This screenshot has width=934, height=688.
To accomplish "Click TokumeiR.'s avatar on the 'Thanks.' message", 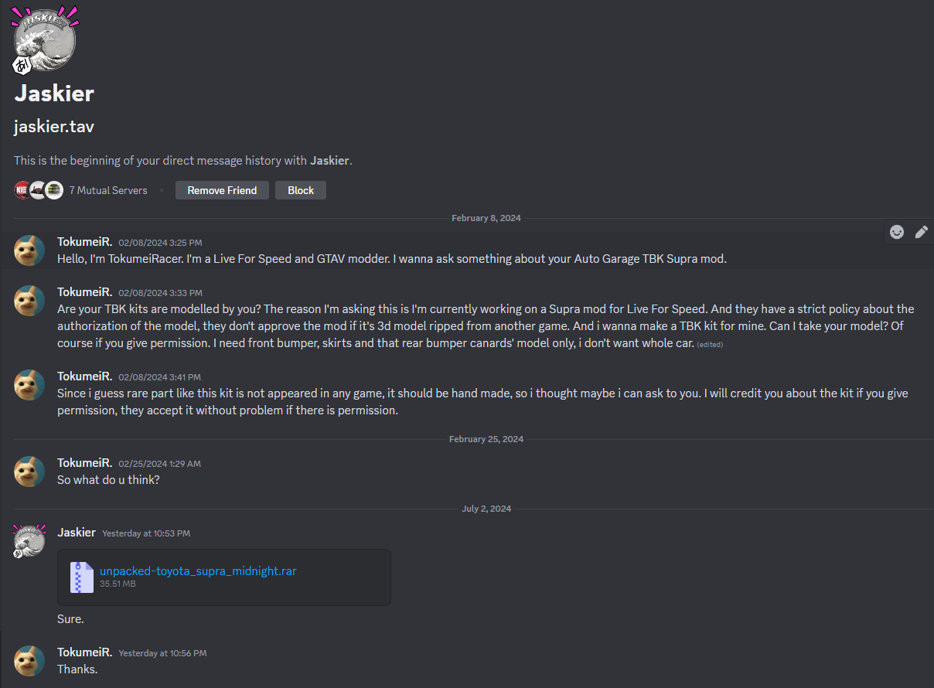I will point(29,661).
